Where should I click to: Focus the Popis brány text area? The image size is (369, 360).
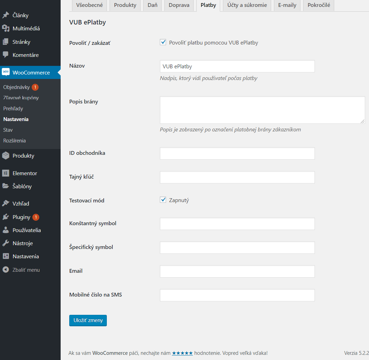pyautogui.click(x=262, y=110)
